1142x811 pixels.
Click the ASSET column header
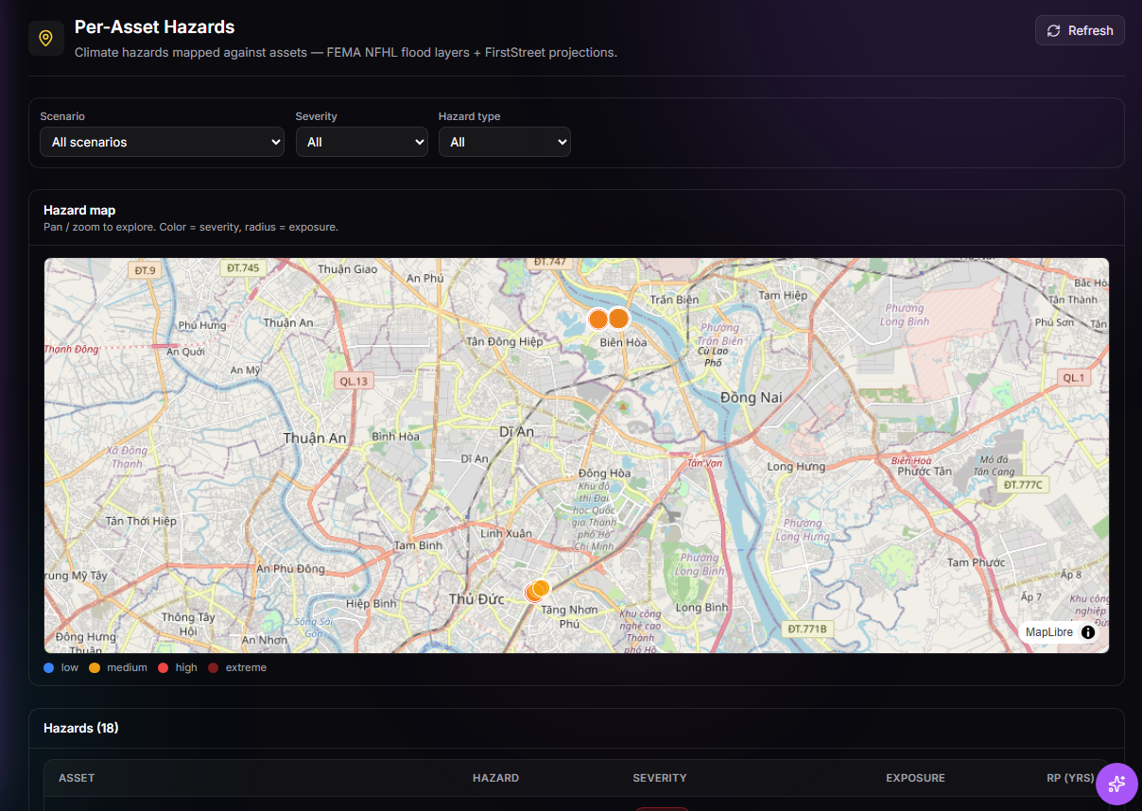point(77,778)
